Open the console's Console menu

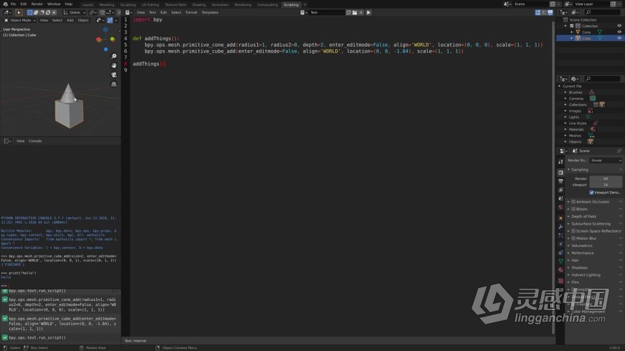point(35,141)
